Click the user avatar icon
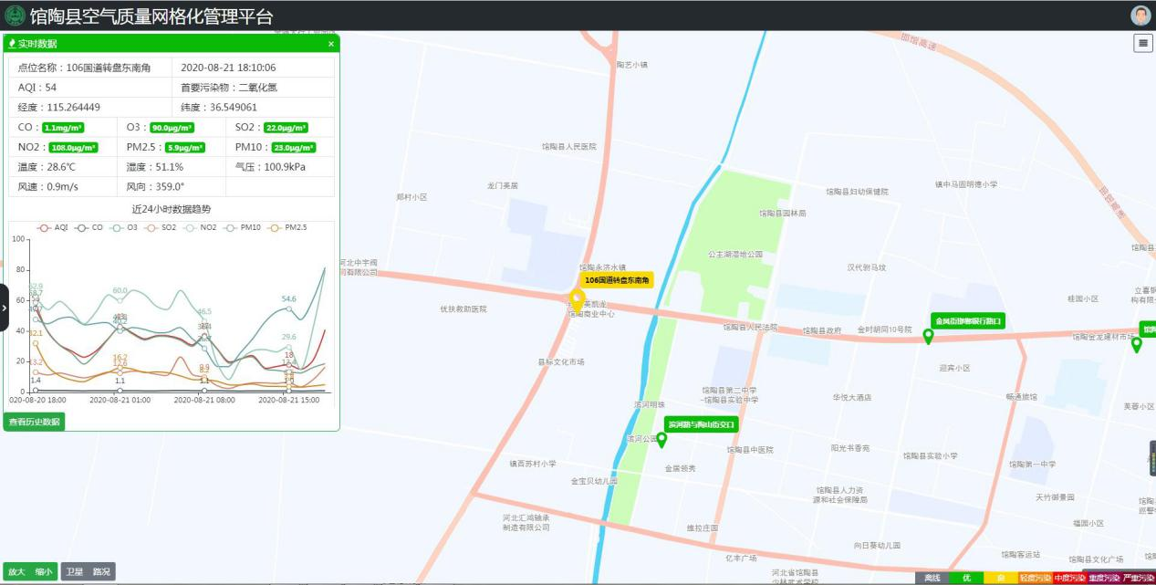 click(1140, 16)
